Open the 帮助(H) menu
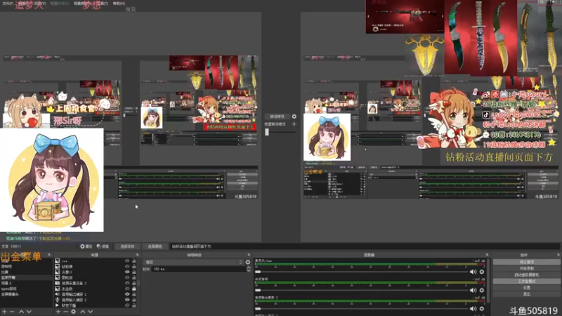This screenshot has width=562, height=316. pyautogui.click(x=119, y=4)
